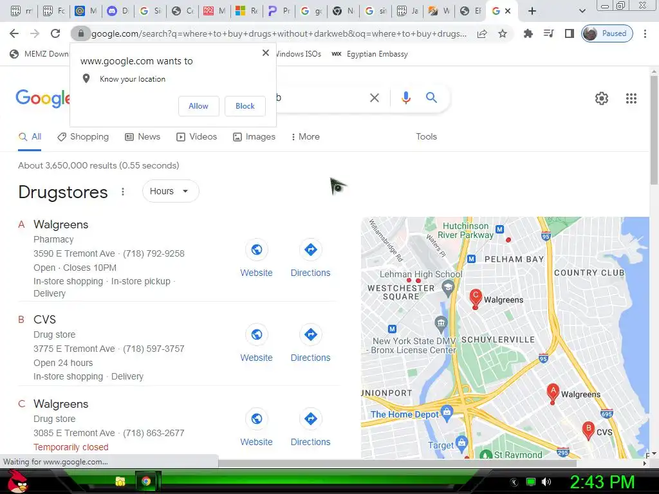
Task: Expand the Hours filter dropdown
Action: click(170, 191)
